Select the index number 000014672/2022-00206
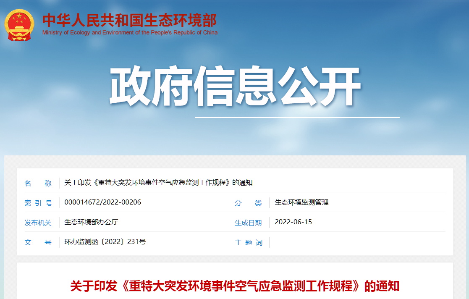 coord(102,202)
